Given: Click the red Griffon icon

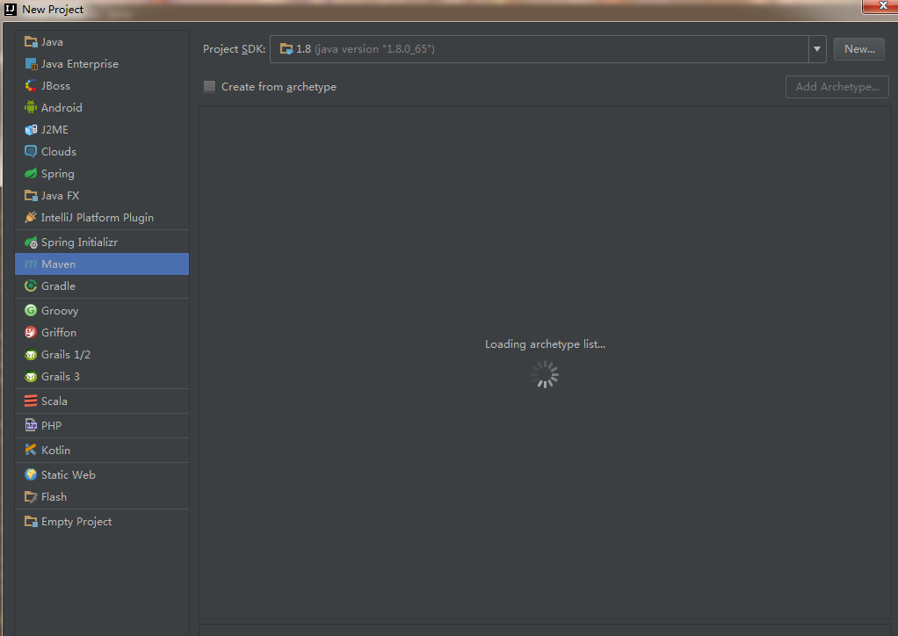Looking at the screenshot, I should pyautogui.click(x=31, y=332).
